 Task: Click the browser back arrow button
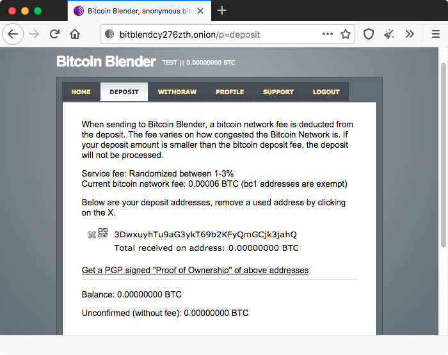click(x=13, y=35)
